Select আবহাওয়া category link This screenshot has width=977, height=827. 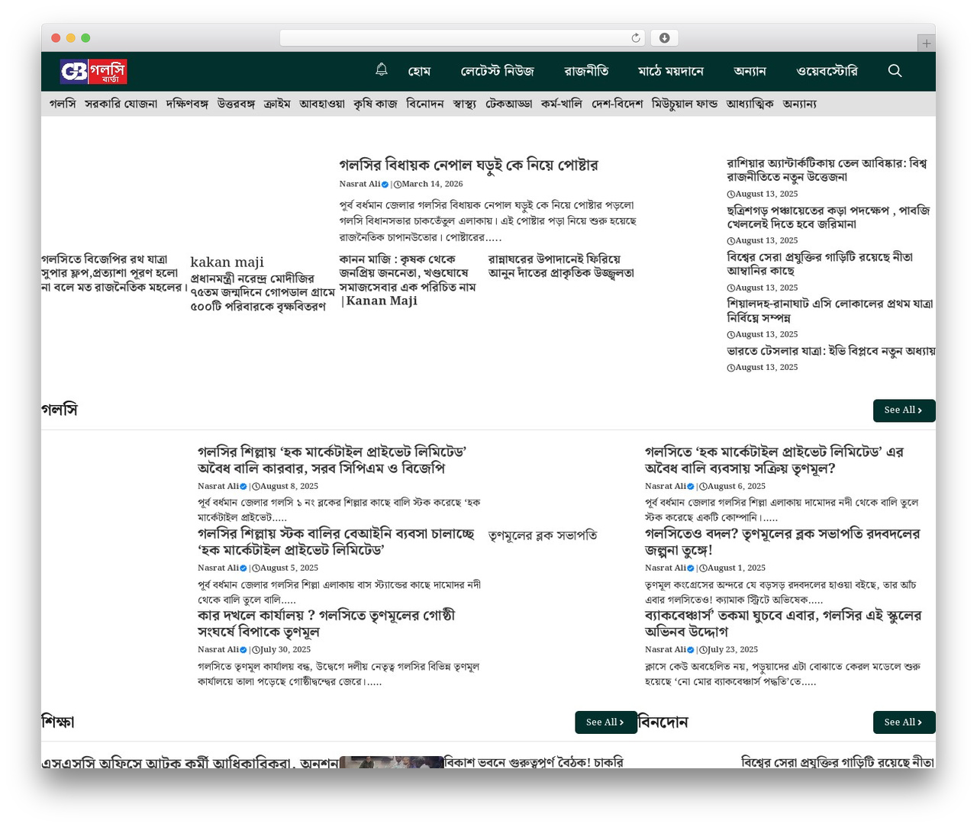(322, 104)
